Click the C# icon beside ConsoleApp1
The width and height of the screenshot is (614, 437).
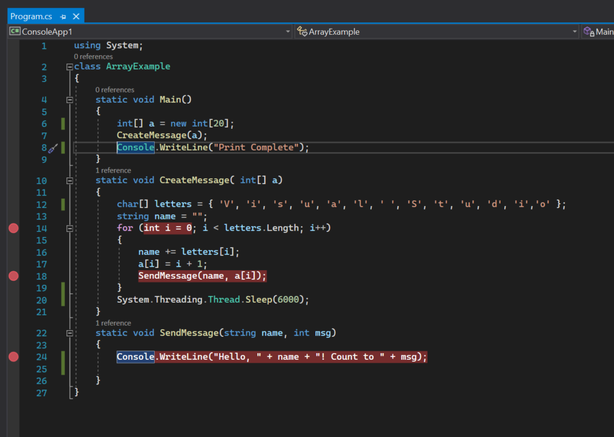[14, 32]
